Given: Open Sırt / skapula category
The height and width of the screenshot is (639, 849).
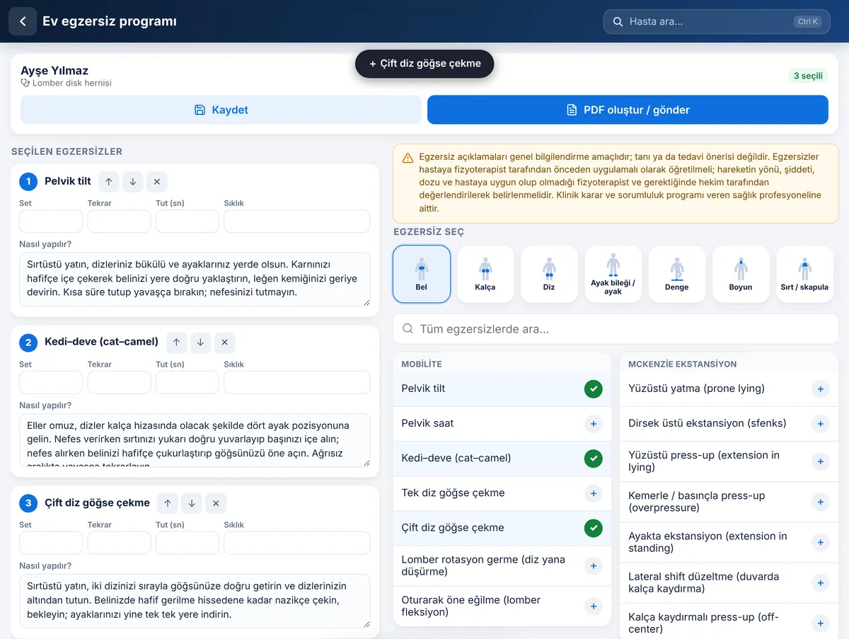Looking at the screenshot, I should 804,274.
